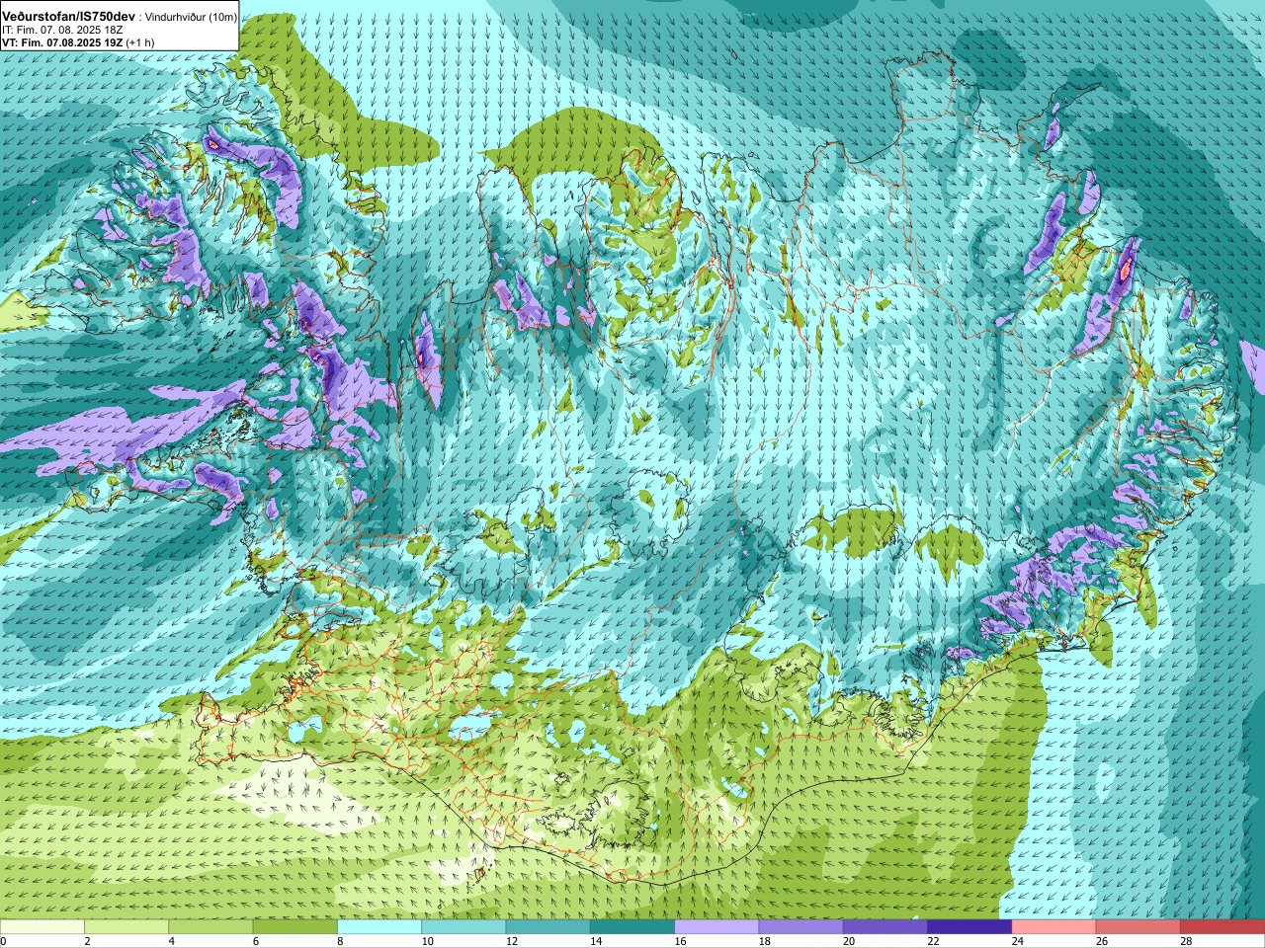
Task: Click the Veðurstofan/IS750dev title text
Action: [69, 17]
